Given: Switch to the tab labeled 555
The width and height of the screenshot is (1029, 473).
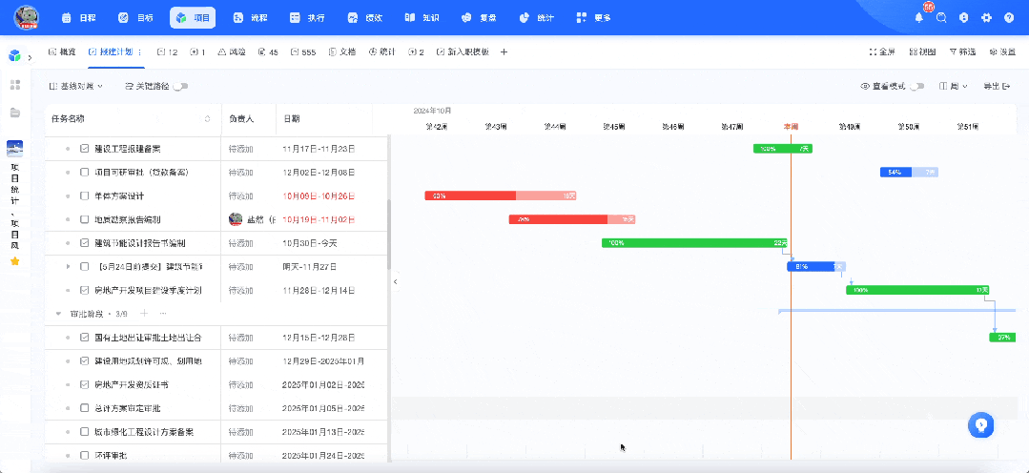Looking at the screenshot, I should click(x=303, y=51).
